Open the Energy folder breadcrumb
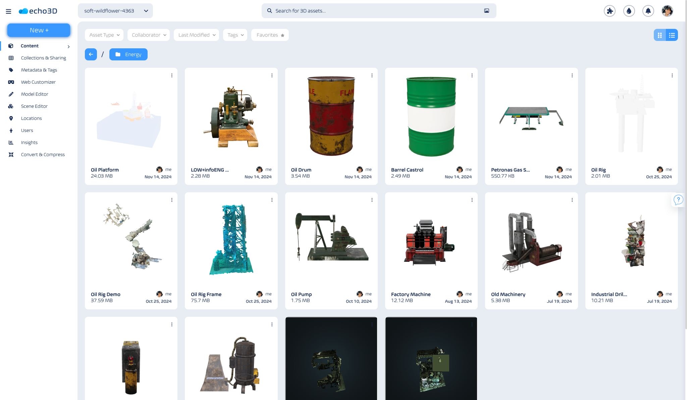 128,54
